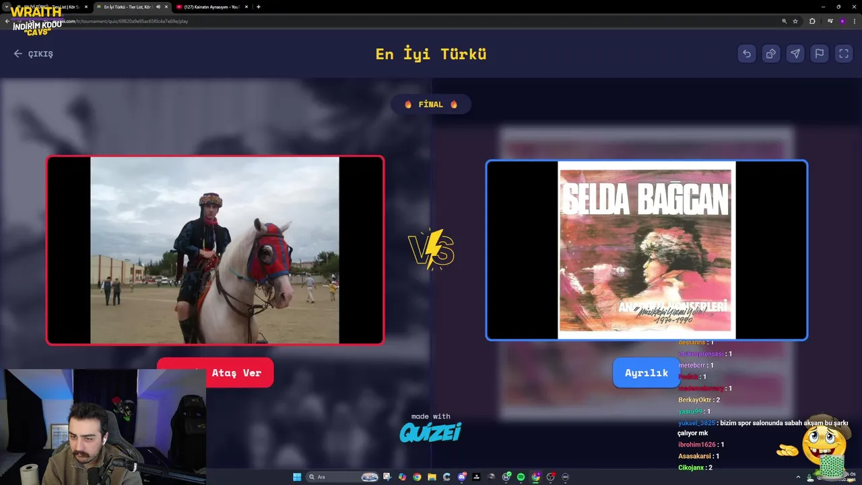Click the flag report icon
Screen dimensions: 862x485
point(819,54)
